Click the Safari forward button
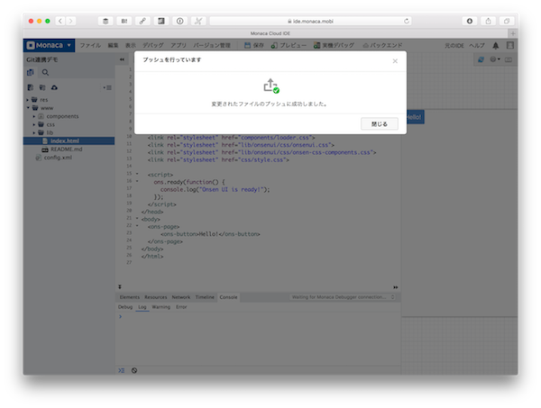 pyautogui.click(x=70, y=21)
